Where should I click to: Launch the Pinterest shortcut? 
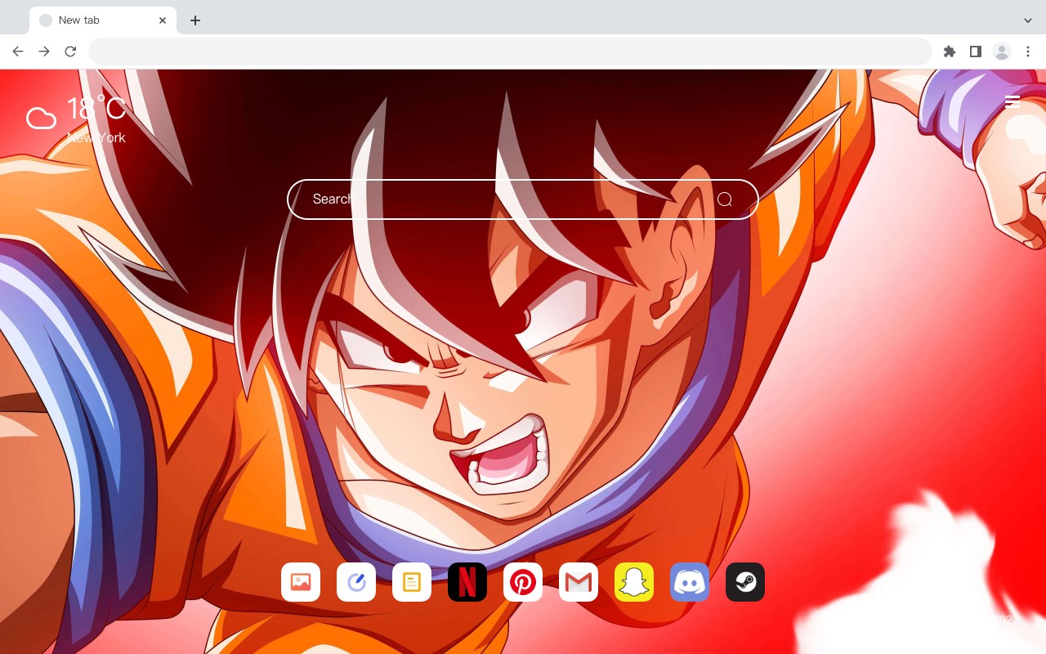pyautogui.click(x=523, y=582)
